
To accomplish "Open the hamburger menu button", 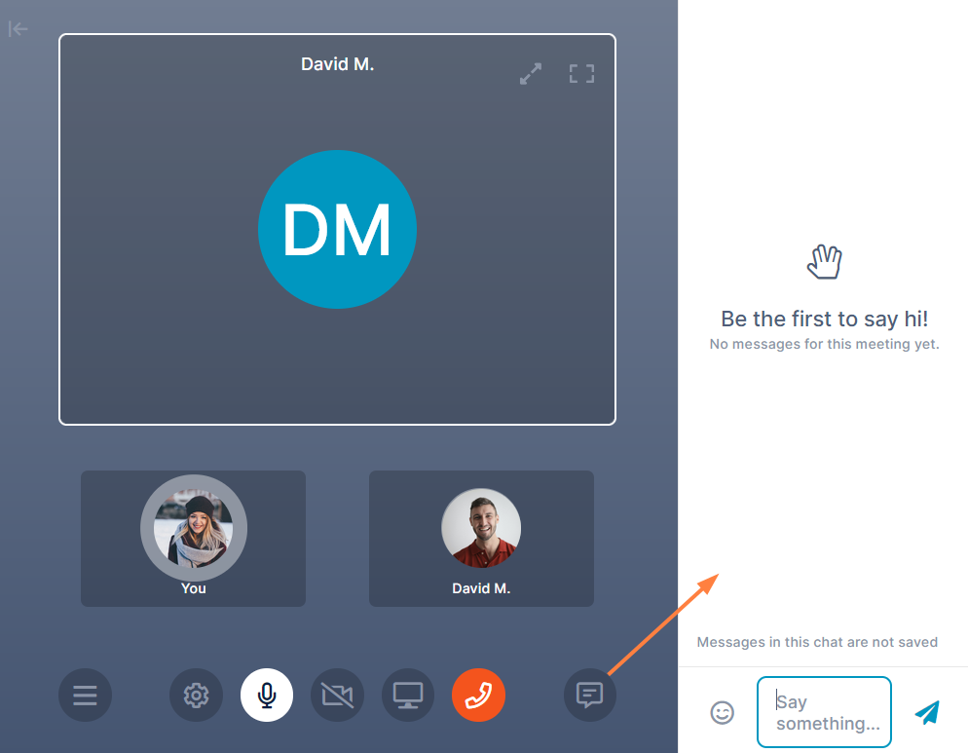I will pos(85,695).
